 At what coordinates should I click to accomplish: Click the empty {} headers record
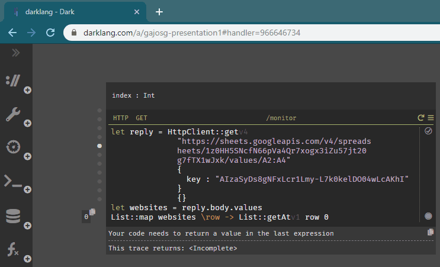point(182,198)
